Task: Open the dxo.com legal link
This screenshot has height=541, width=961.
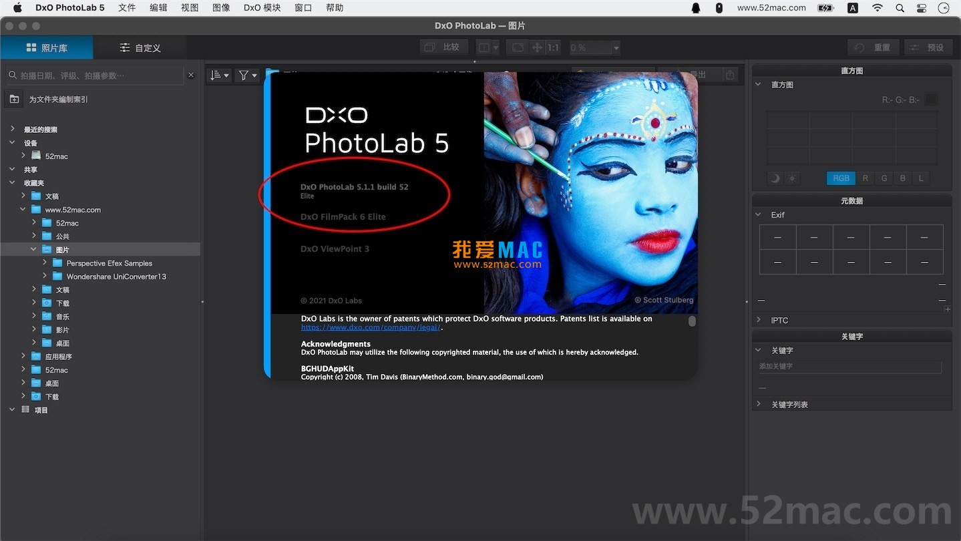Action: 371,327
